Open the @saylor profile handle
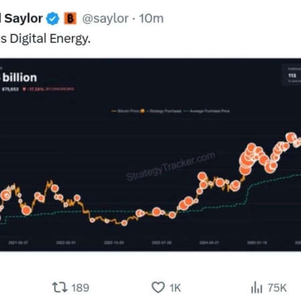301x301 pixels. (x=105, y=18)
